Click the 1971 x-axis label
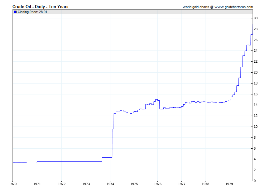 tap(37, 184)
